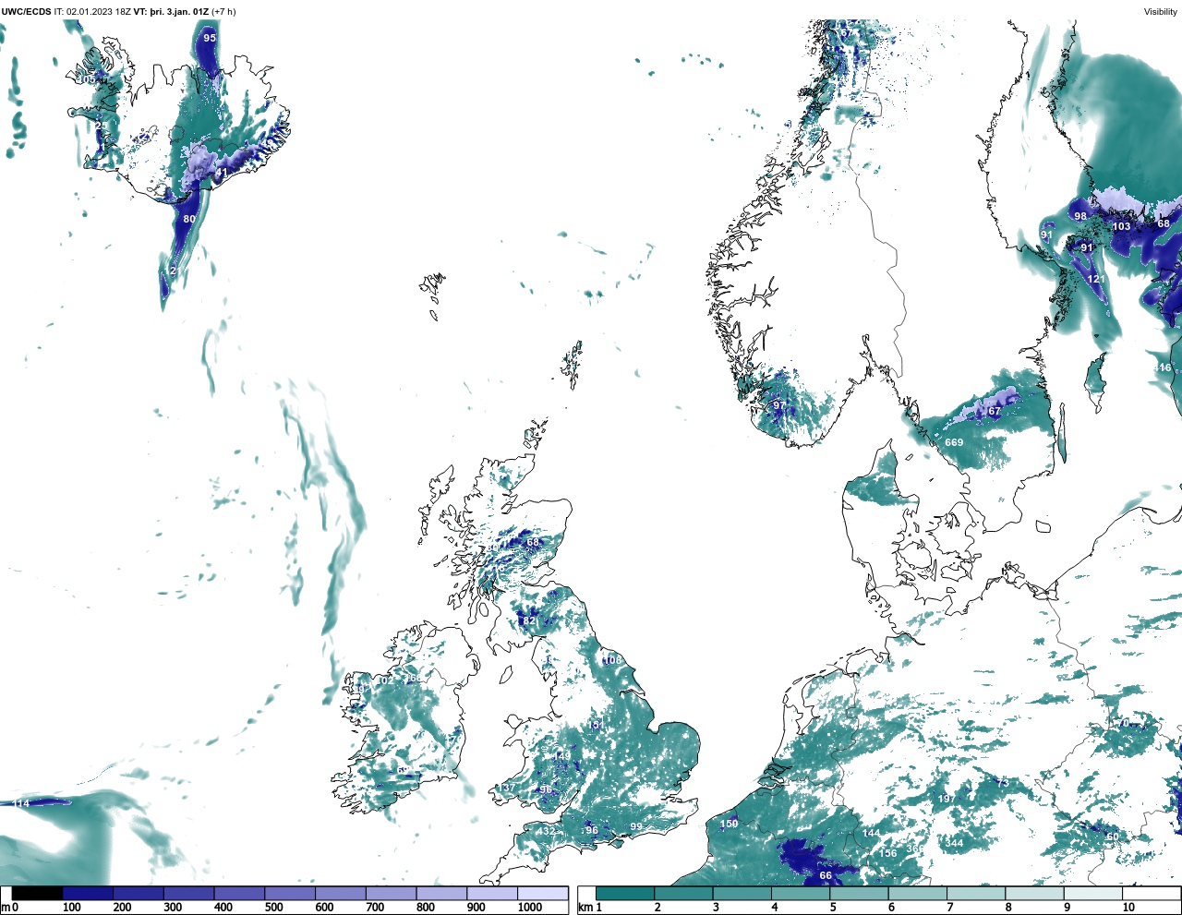1182x915 pixels.
Task: Click the "1000" legend tick label
Action: tap(530, 908)
